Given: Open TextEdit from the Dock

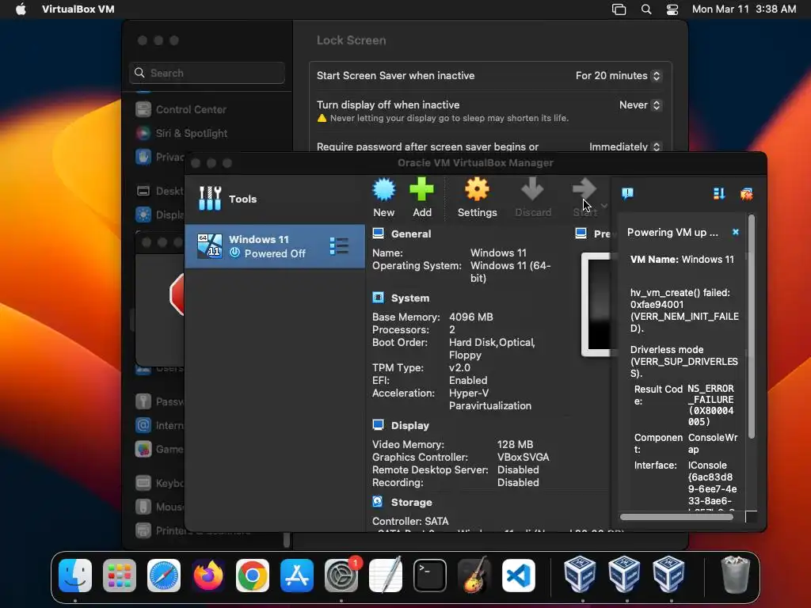Looking at the screenshot, I should 386,576.
